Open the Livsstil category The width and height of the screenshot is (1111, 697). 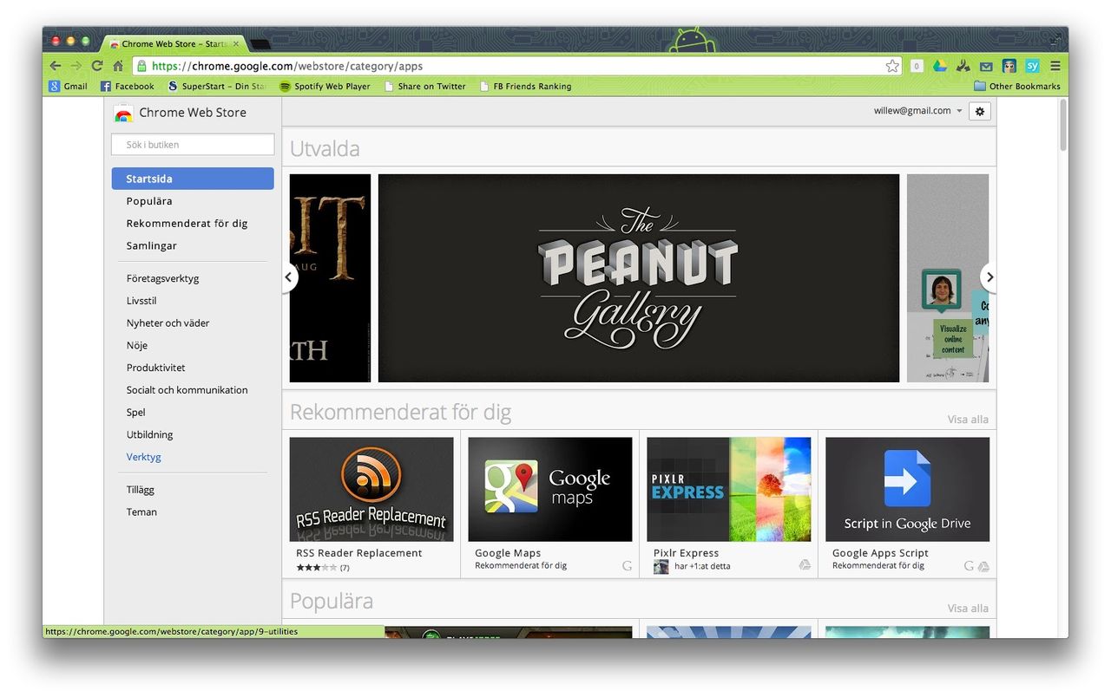coord(141,301)
